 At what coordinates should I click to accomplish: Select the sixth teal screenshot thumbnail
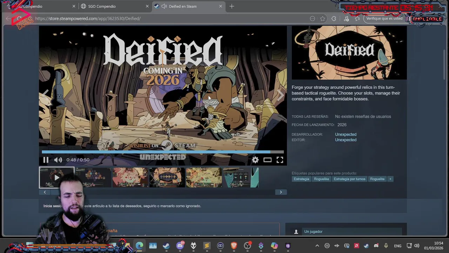[241, 177]
